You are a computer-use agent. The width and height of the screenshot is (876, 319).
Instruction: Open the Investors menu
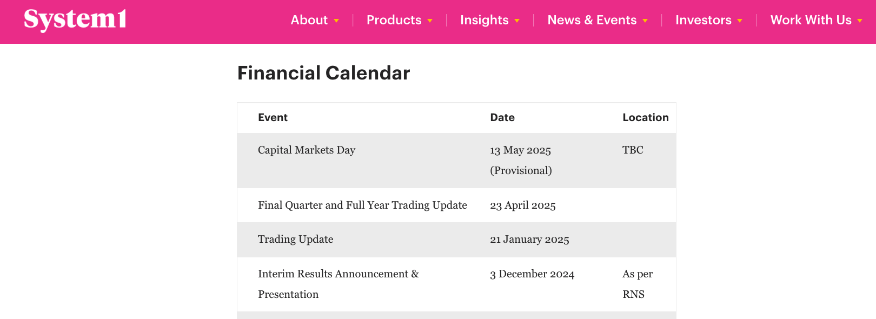tap(704, 20)
